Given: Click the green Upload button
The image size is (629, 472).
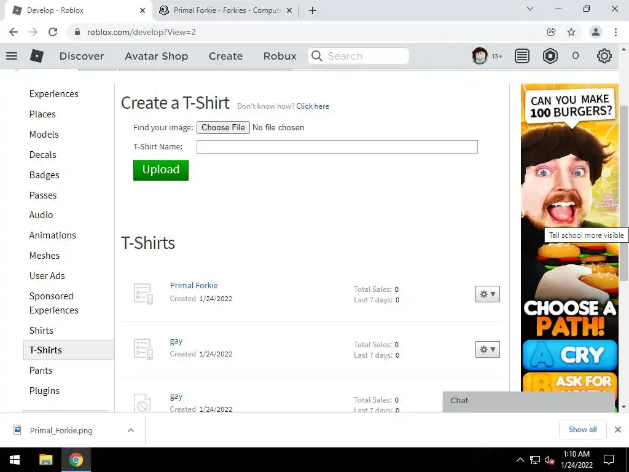Looking at the screenshot, I should 160,170.
